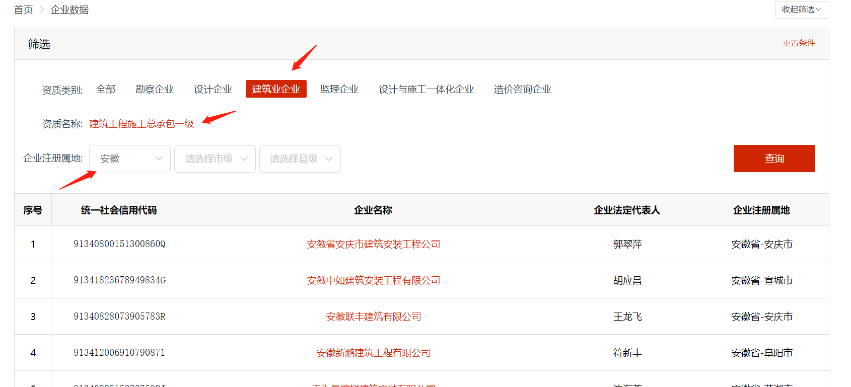Open the 安徽 province dropdown

(x=130, y=159)
